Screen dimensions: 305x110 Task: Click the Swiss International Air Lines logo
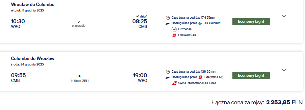174,83
